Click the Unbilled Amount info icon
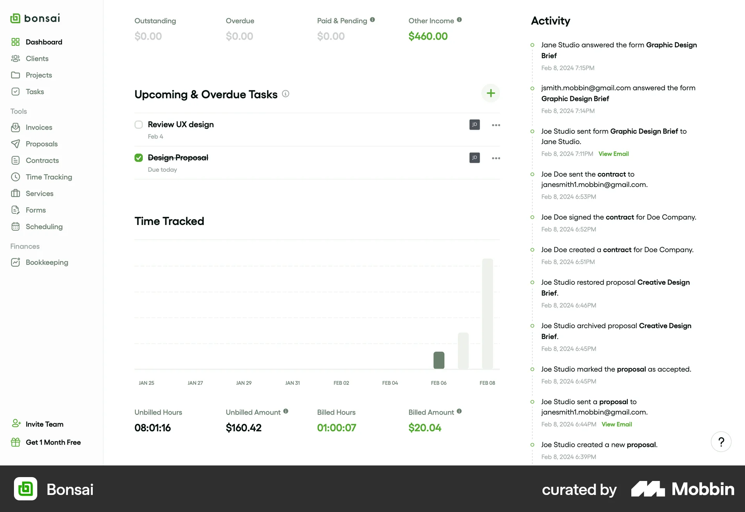 click(x=286, y=411)
